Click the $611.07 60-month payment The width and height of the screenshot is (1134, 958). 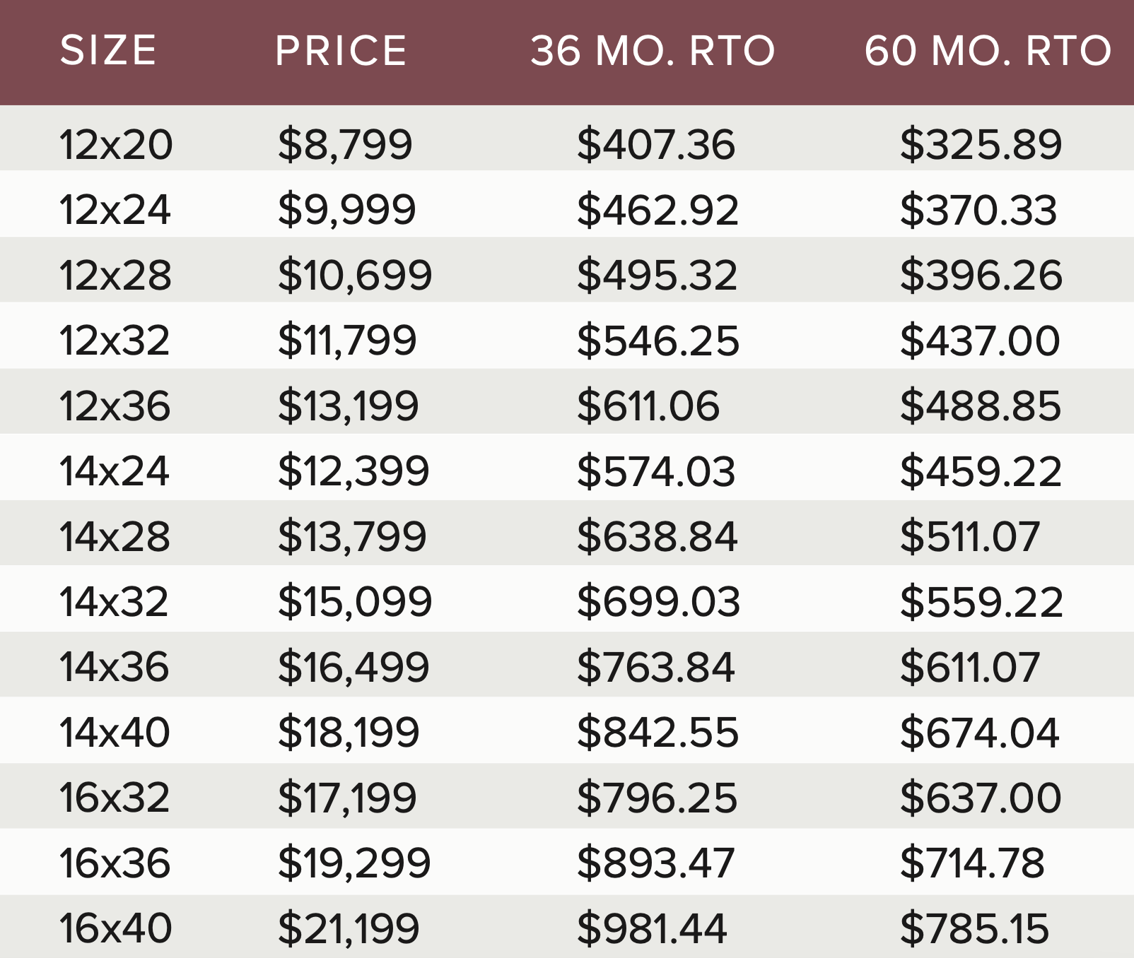point(969,667)
